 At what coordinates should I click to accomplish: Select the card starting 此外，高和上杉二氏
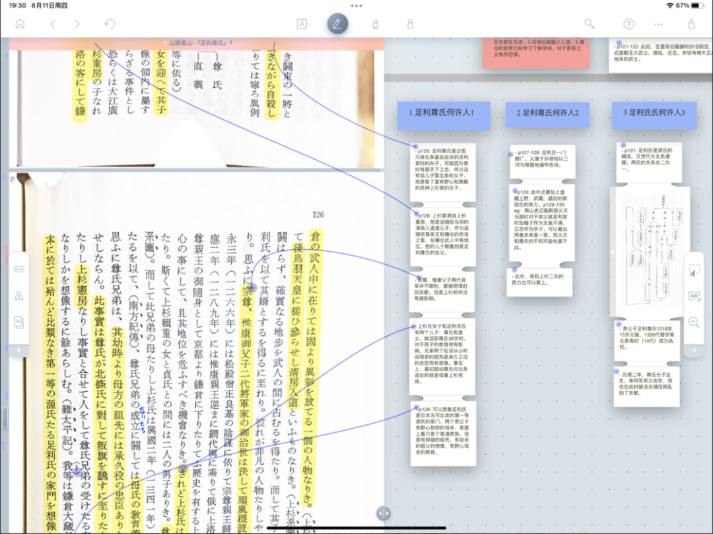point(540,282)
